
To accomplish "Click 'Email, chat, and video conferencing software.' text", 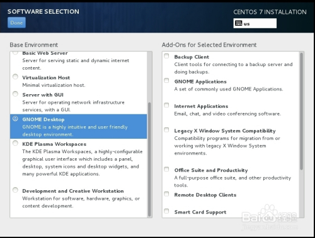I will [x=227, y=114].
